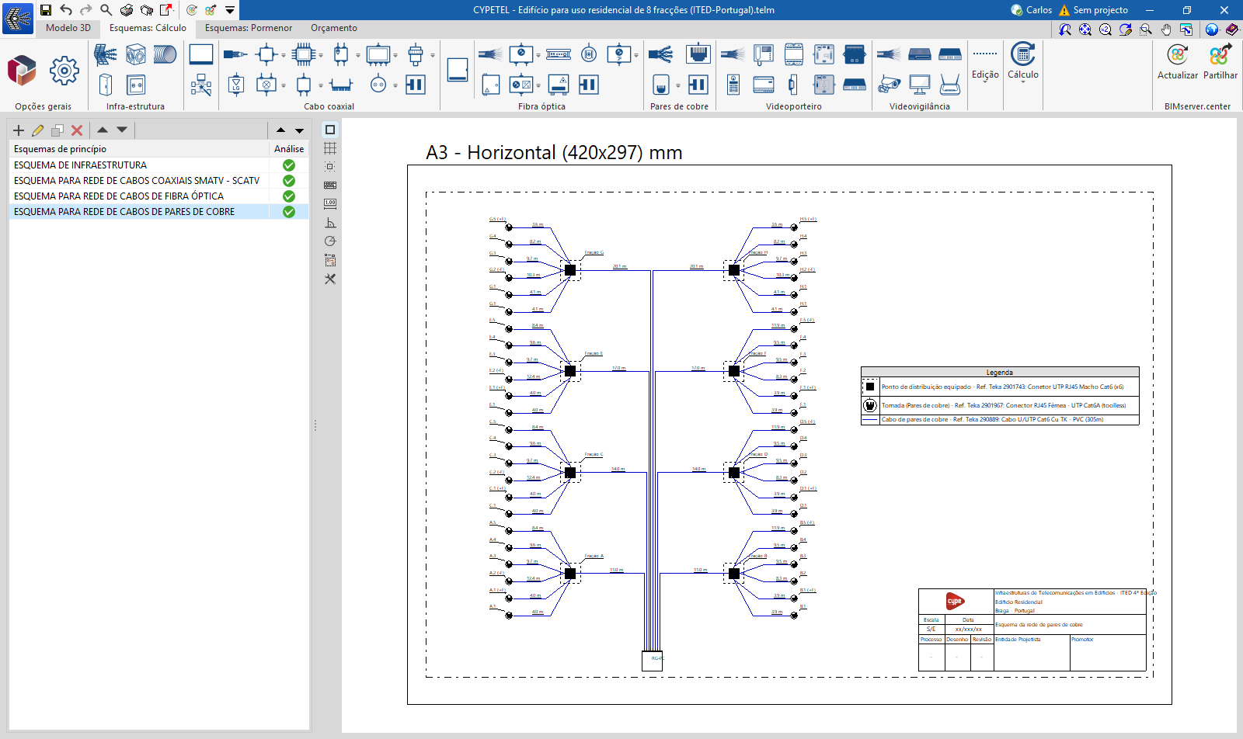Click the pan hand tool
The image size is (1243, 739).
pyautogui.click(x=1166, y=29)
